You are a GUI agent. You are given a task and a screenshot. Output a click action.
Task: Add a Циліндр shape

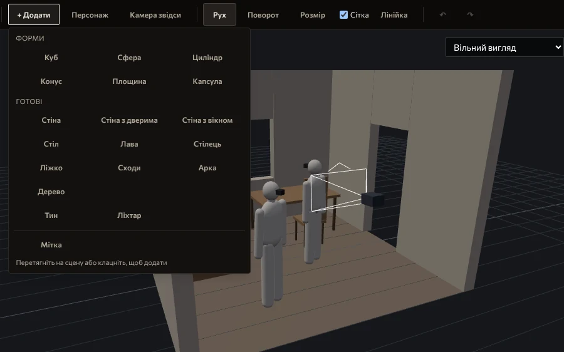pos(207,58)
